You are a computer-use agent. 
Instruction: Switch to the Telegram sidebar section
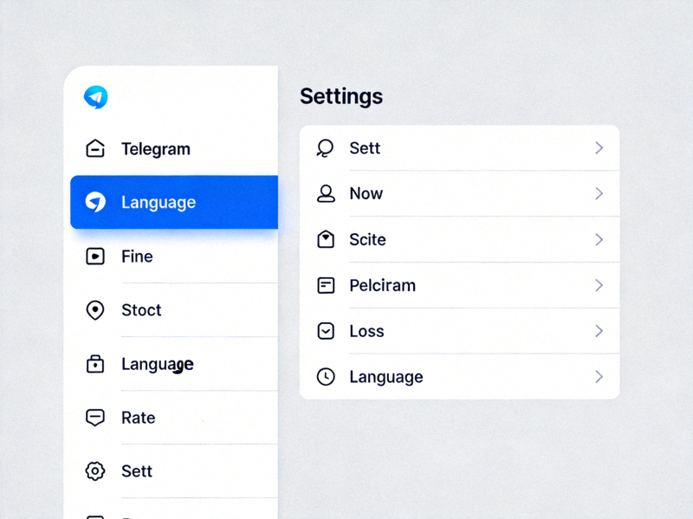pos(156,149)
